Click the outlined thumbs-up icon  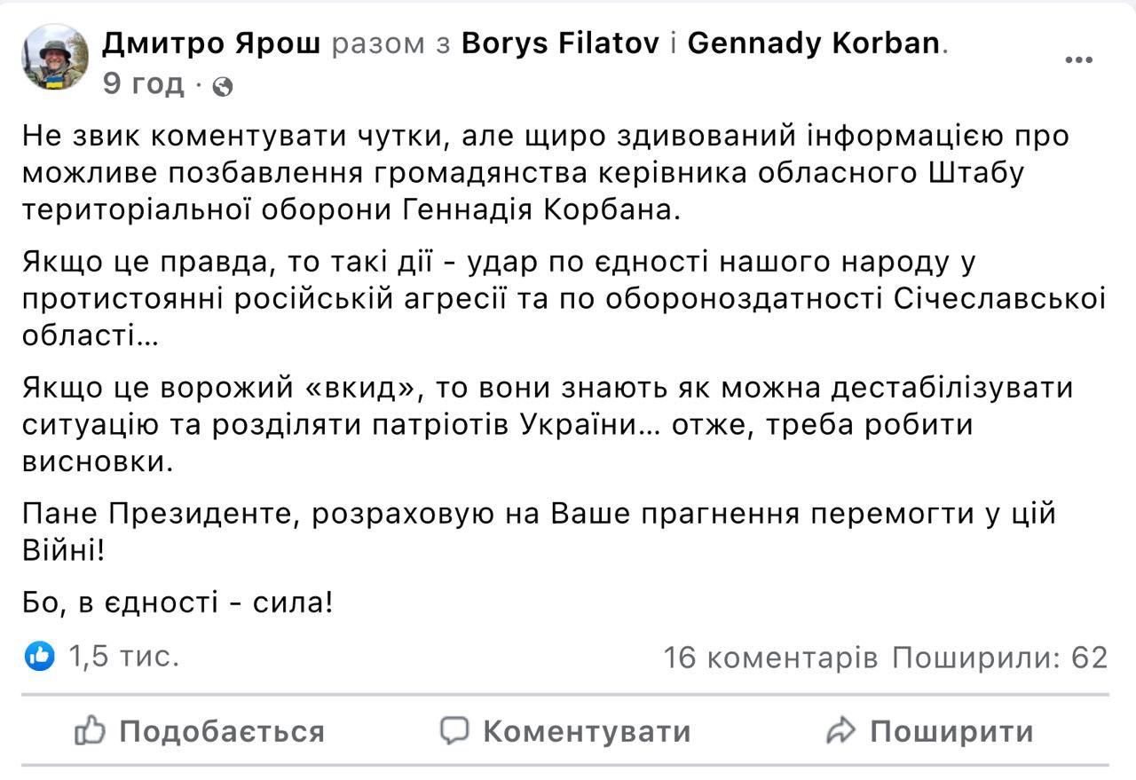pyautogui.click(x=91, y=731)
